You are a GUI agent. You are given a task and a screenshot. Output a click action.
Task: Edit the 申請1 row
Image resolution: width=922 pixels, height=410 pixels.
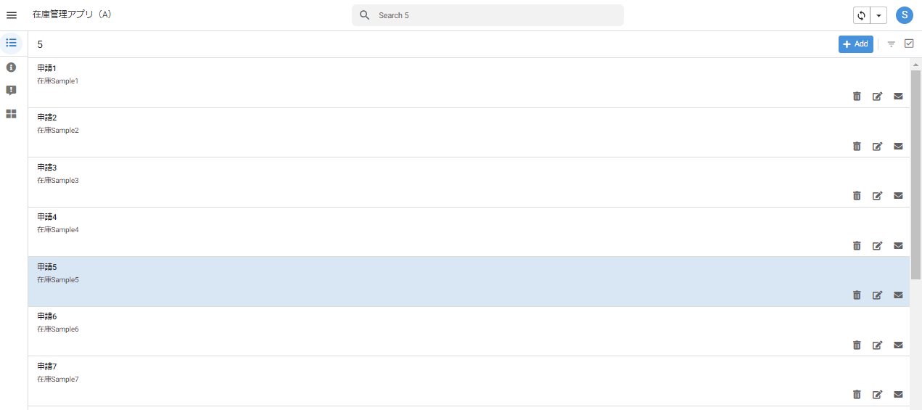[x=877, y=97]
